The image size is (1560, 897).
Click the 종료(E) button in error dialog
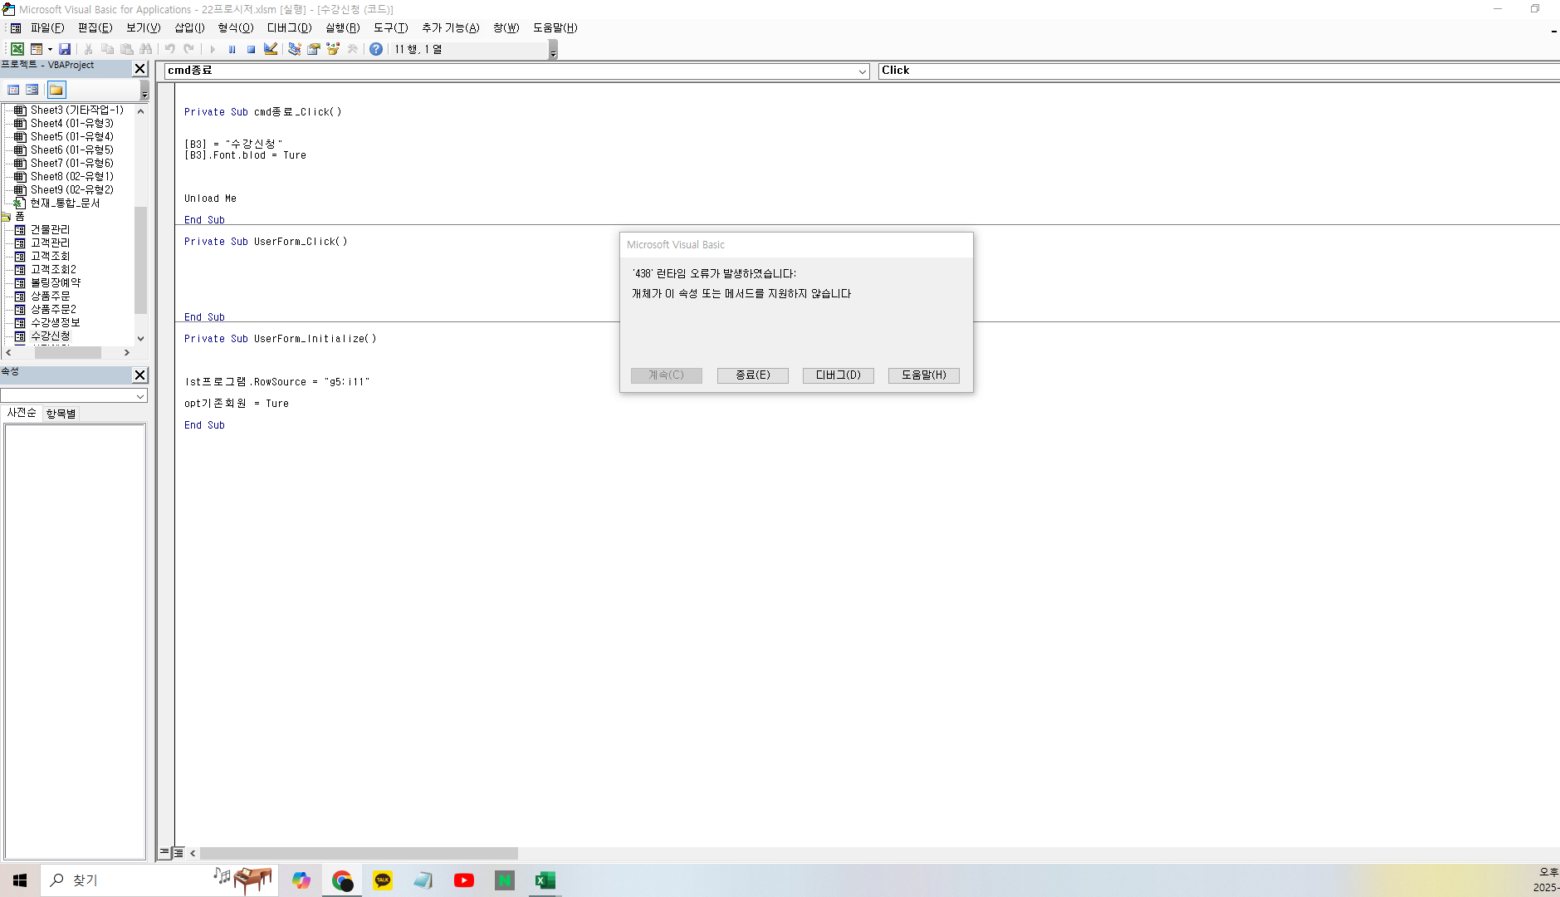point(752,375)
